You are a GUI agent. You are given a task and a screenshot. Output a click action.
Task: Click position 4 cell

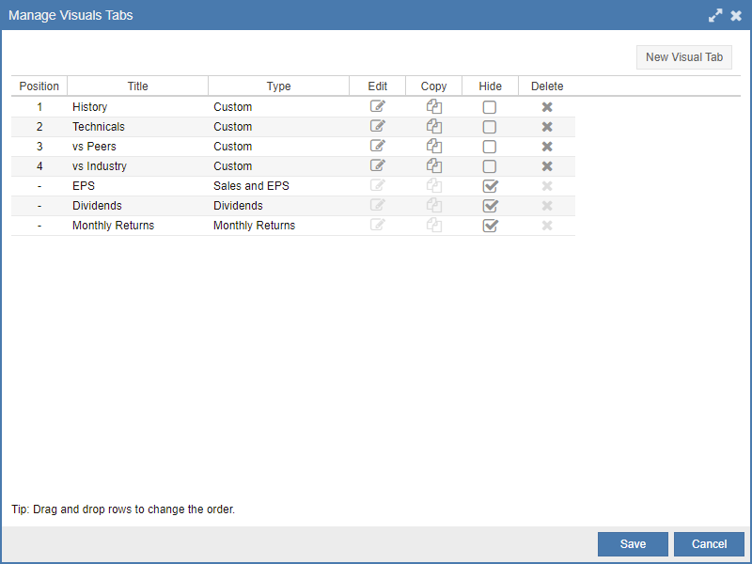tap(39, 166)
